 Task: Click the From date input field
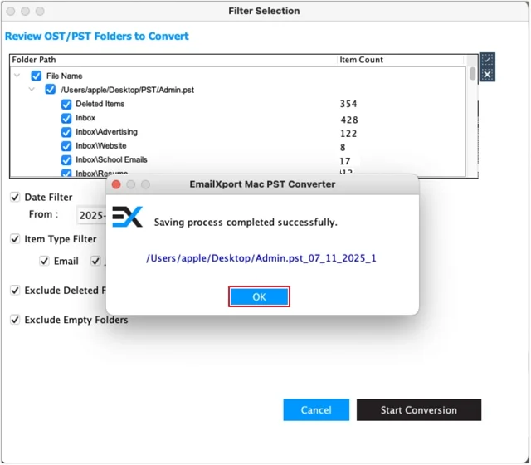click(91, 215)
